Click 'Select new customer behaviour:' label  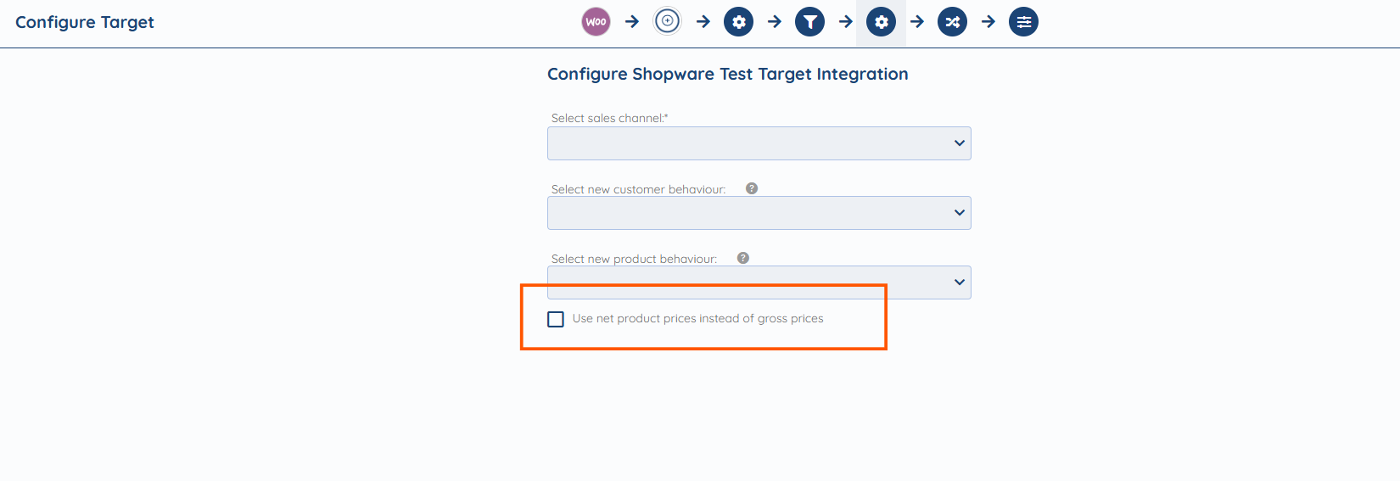[x=639, y=189]
